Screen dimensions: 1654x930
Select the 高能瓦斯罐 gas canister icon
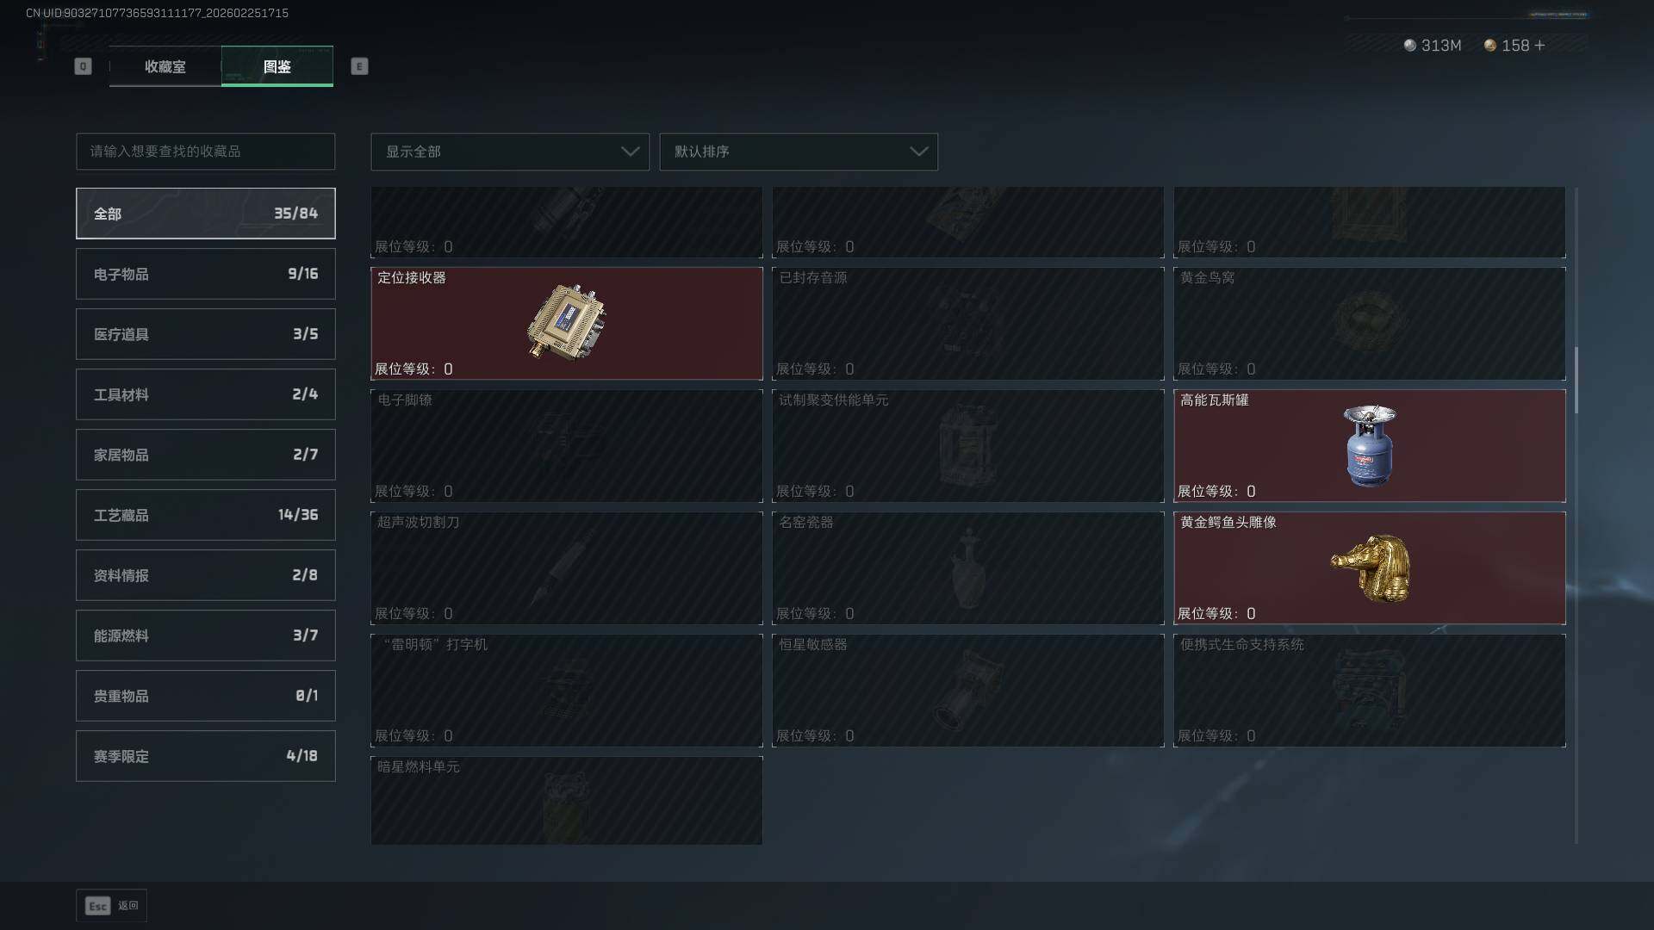pos(1369,445)
